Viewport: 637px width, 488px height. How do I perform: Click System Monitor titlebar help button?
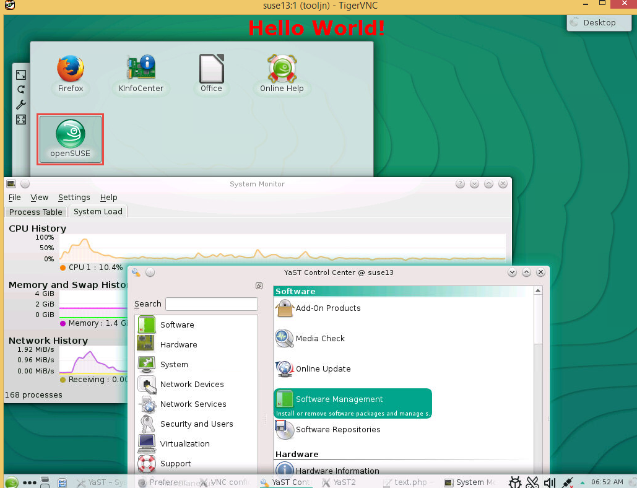460,184
